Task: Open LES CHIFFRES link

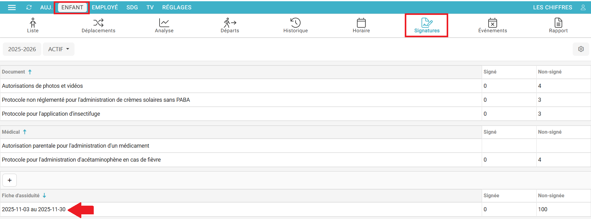Action: click(x=553, y=7)
